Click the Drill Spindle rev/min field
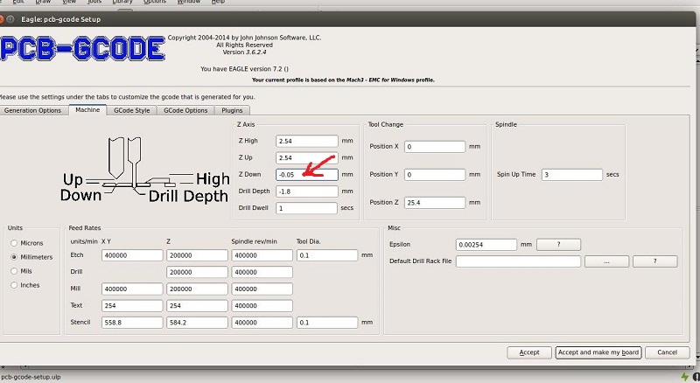Viewport: 700px width, 383px height. (262, 272)
